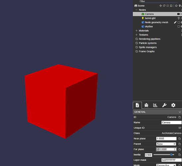Collapse the GENERAL section chevron
The width and height of the screenshot is (182, 166).
click(180, 112)
